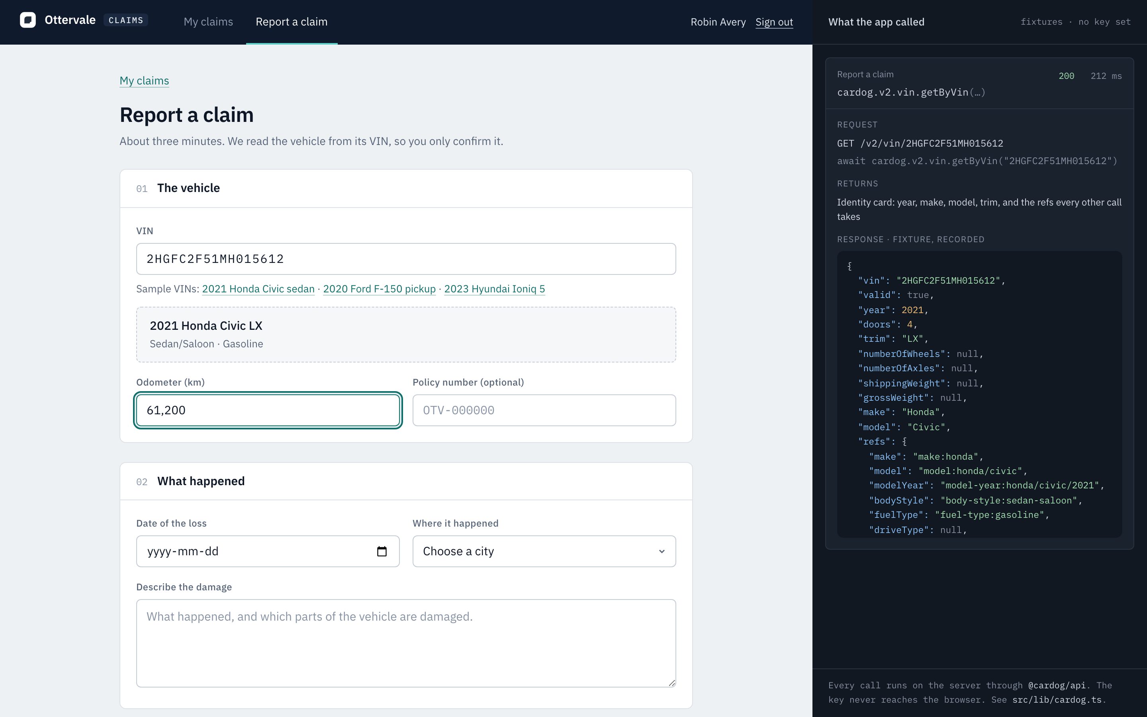Click the "fixtures · no key set" label

pyautogui.click(x=1075, y=22)
